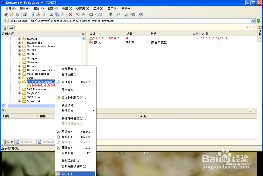
Task: Click the green Go arrow beside address bar
Action: [x=259, y=21]
